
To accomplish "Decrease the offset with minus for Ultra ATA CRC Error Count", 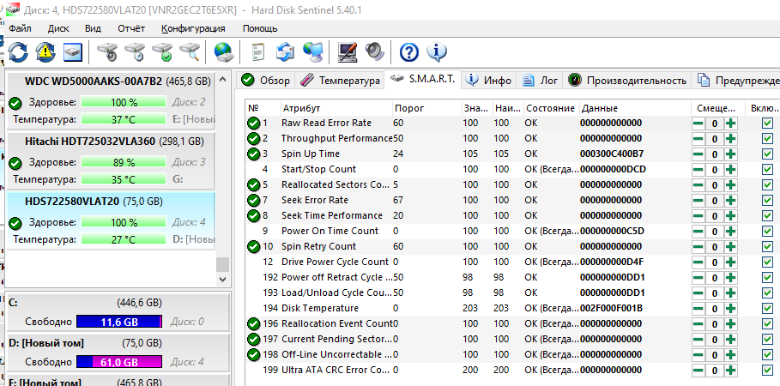I will coord(698,370).
